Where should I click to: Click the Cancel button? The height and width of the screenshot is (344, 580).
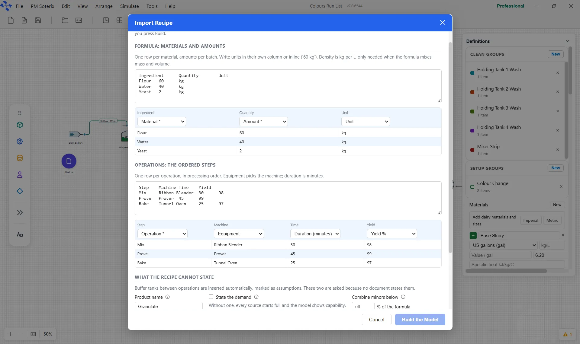[376, 320]
